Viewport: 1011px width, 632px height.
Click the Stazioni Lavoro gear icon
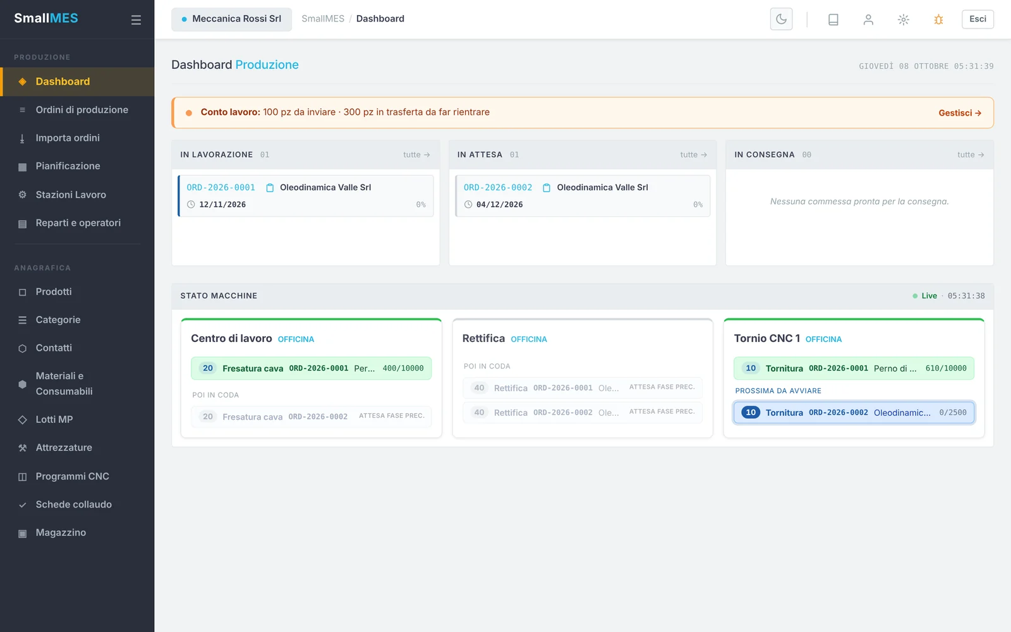23,195
